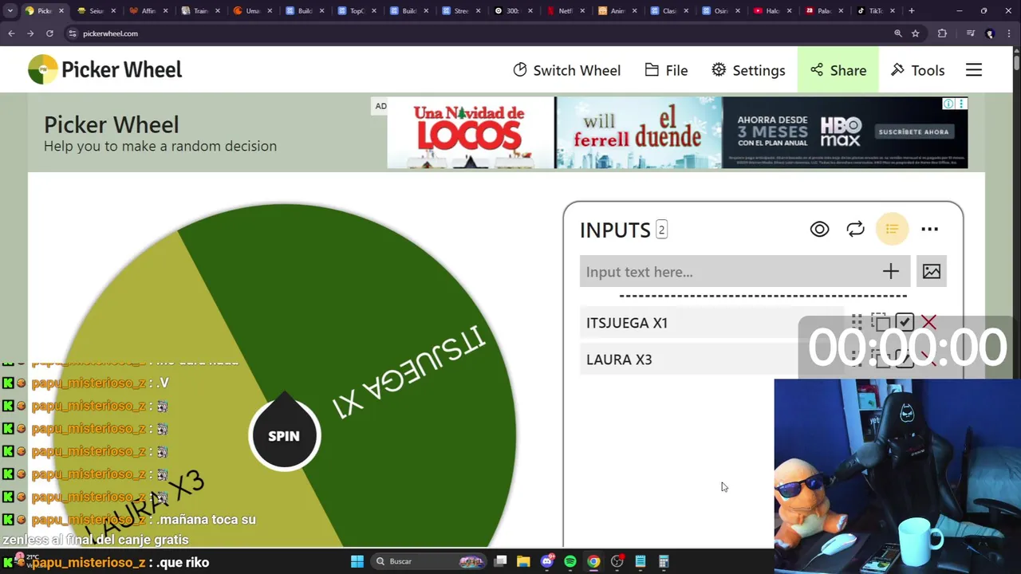This screenshot has width=1021, height=574.
Task: Open the browser extensions puzzle icon
Action: point(942,33)
